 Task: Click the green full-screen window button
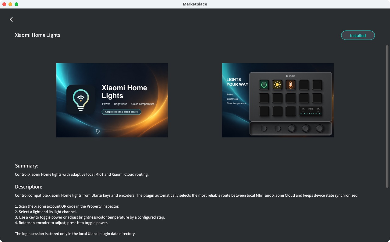click(x=16, y=4)
